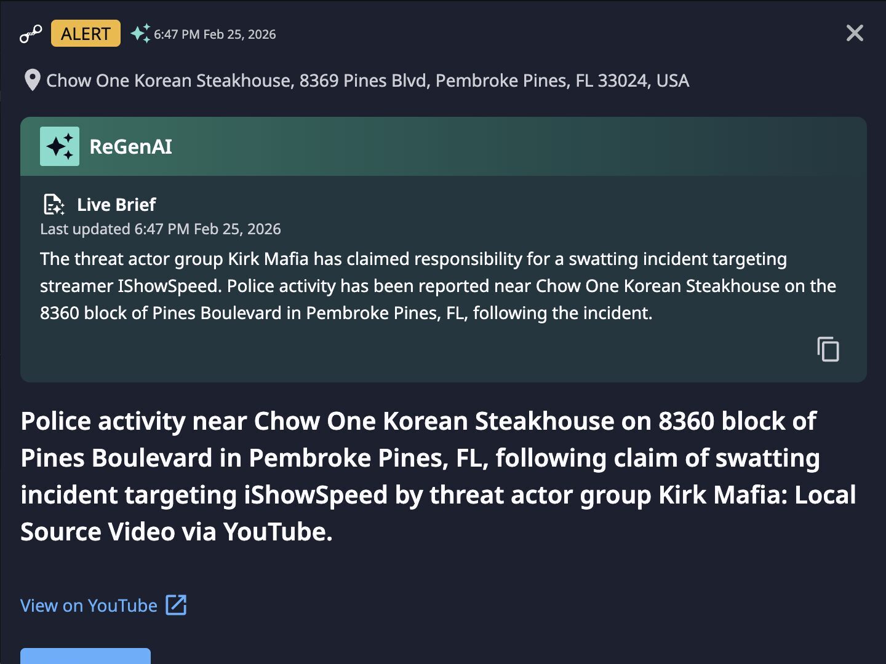Close the alert panel with the X
The width and height of the screenshot is (886, 664).
pos(855,33)
